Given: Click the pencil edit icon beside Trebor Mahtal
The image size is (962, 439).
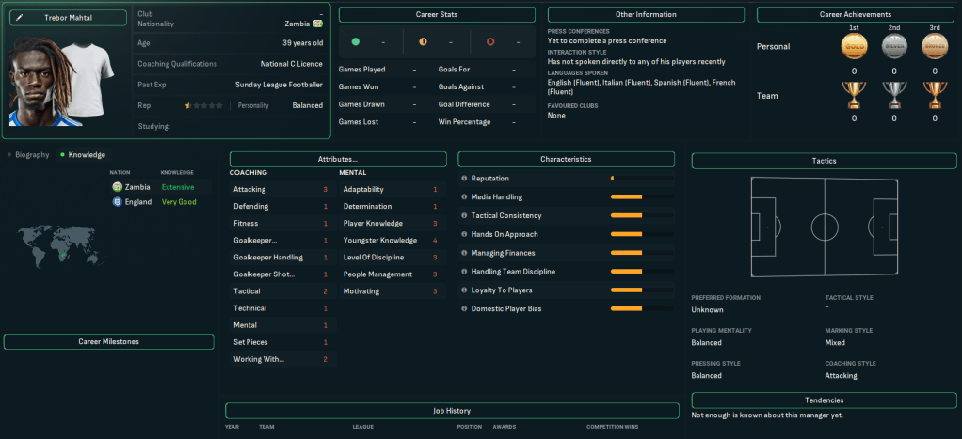Looking at the screenshot, I should point(18,18).
